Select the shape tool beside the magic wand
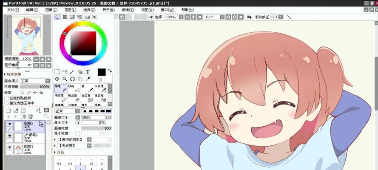Viewport: 378px width, 170px height. click(x=80, y=72)
